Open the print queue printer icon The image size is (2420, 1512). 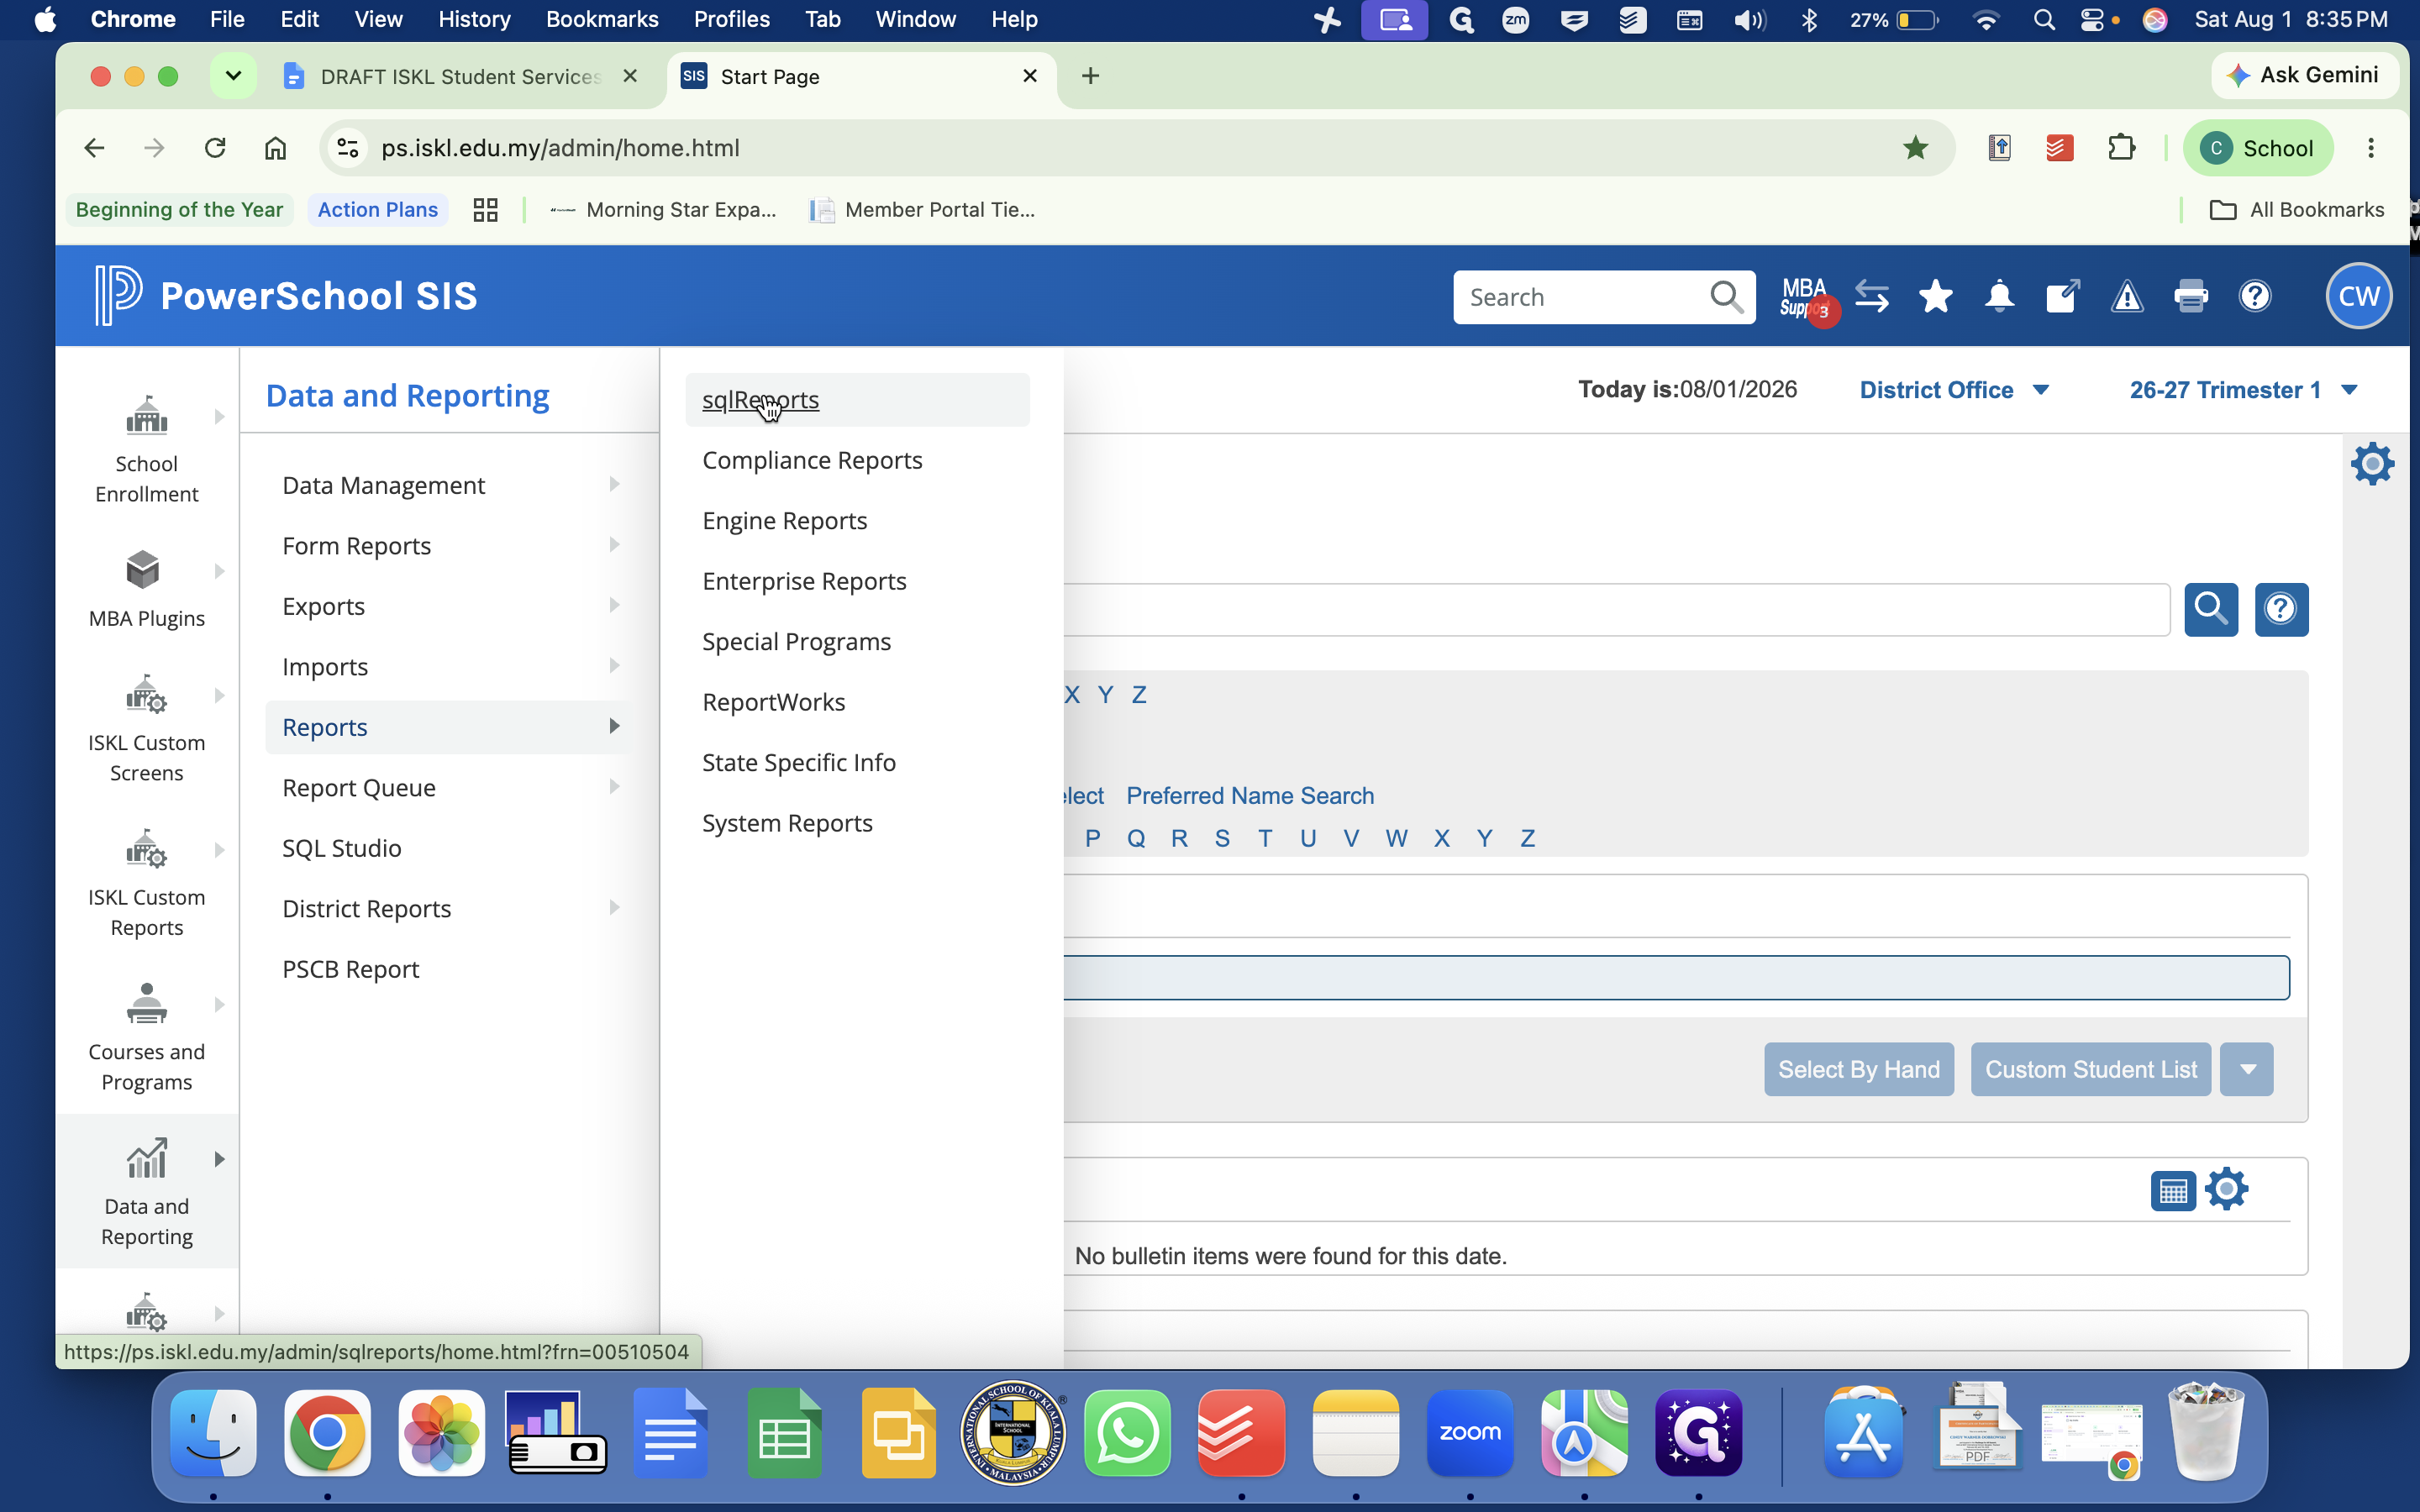coord(2191,297)
